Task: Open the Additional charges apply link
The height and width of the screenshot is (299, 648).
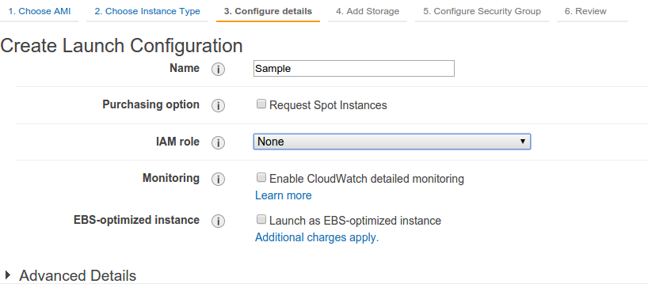Action: point(317,237)
